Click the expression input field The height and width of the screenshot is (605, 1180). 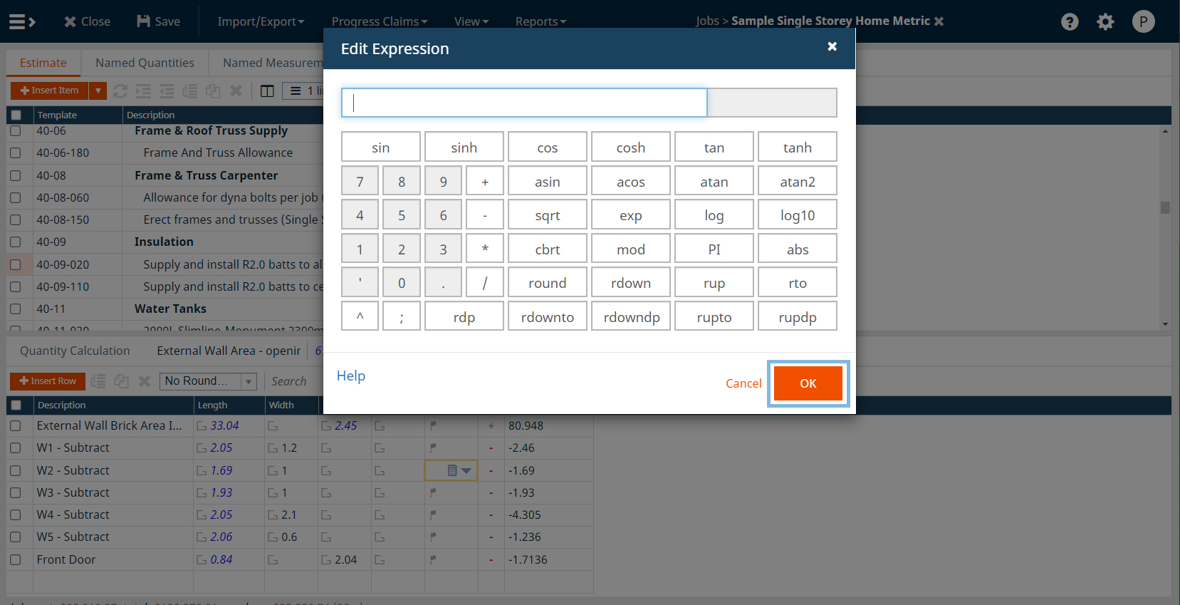tap(524, 103)
